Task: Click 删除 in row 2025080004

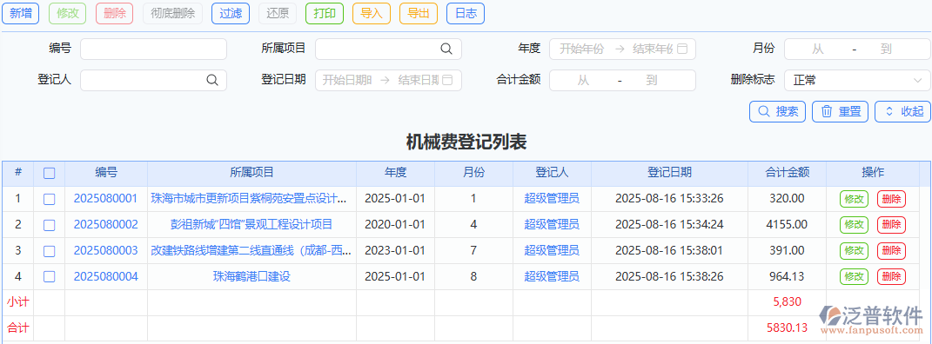Action: click(891, 276)
